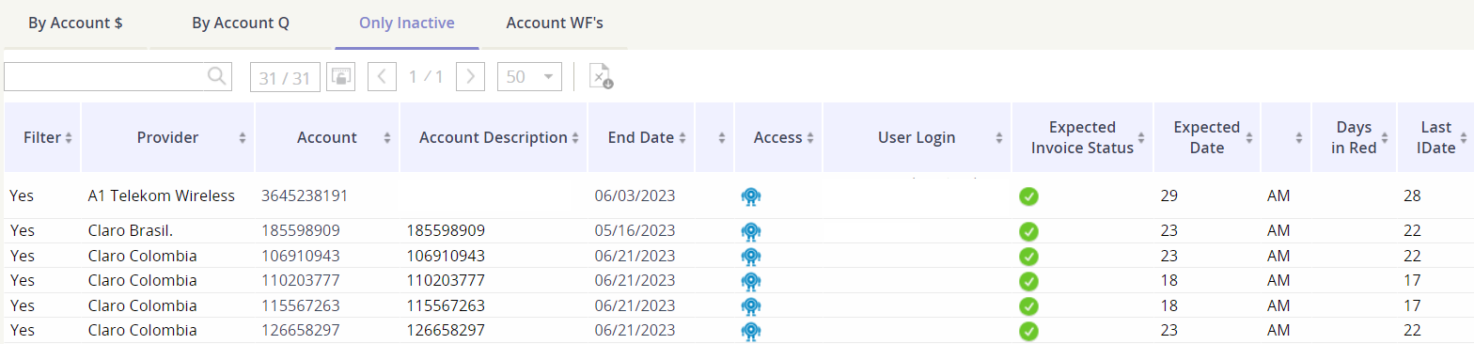Click end date 05/16/2023
This screenshot has height=344, width=1474.
click(x=635, y=230)
